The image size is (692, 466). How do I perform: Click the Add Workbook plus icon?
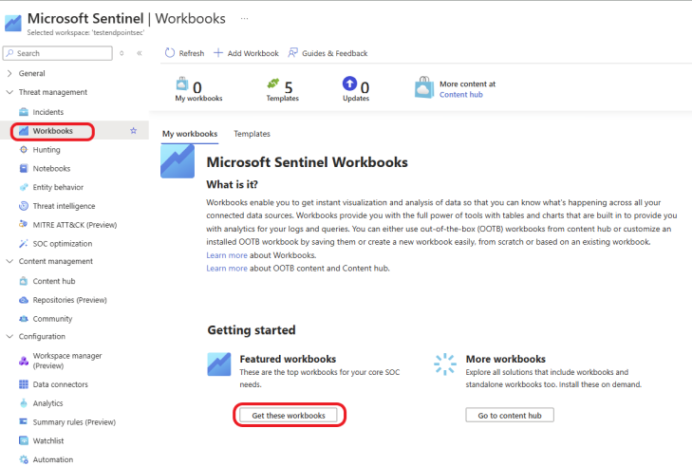point(218,53)
